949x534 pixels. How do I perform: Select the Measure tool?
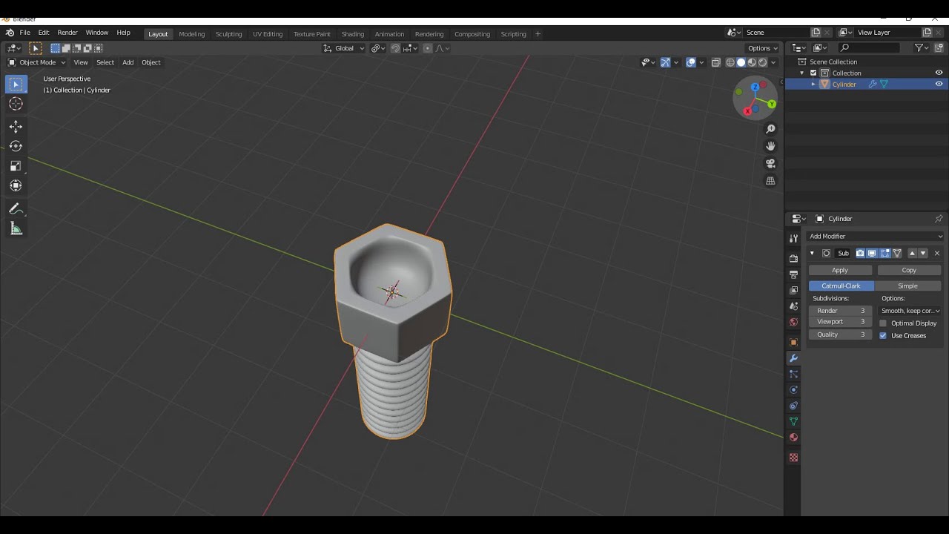pyautogui.click(x=16, y=229)
